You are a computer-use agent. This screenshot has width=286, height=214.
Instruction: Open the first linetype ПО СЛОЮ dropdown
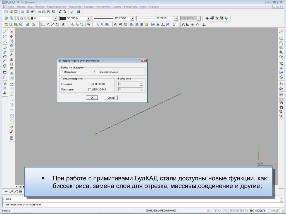[x=132, y=18]
